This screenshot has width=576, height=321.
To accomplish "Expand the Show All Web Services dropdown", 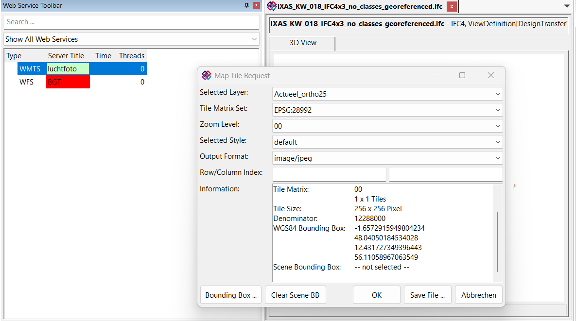I will [x=255, y=39].
